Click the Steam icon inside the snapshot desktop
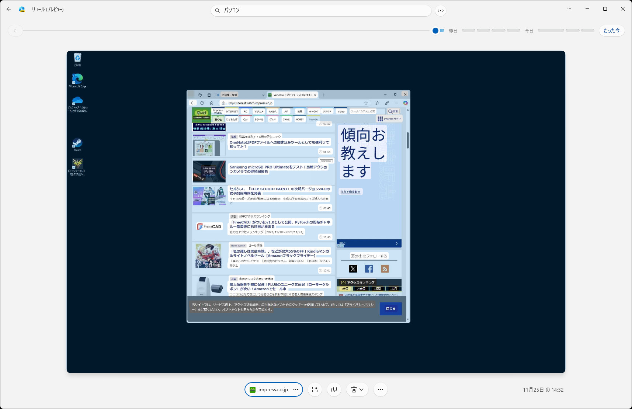 pyautogui.click(x=77, y=142)
